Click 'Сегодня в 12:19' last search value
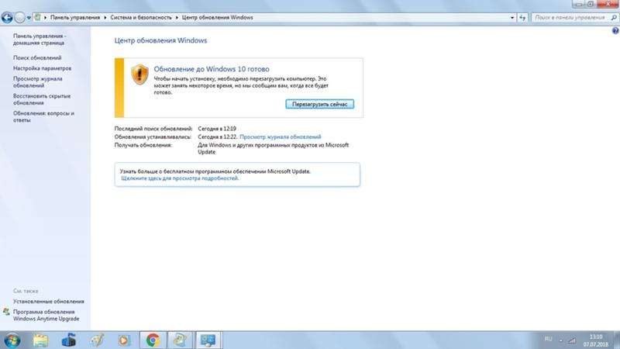Viewport: 620px width, 349px height. (x=217, y=129)
